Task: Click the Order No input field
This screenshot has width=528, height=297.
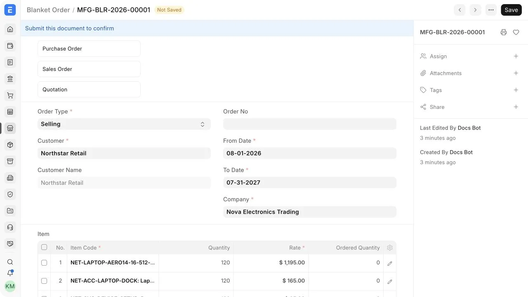Action: coord(310,124)
